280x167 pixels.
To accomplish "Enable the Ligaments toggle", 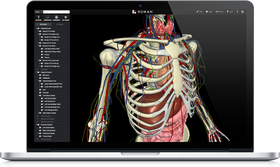I will click(x=39, y=69).
